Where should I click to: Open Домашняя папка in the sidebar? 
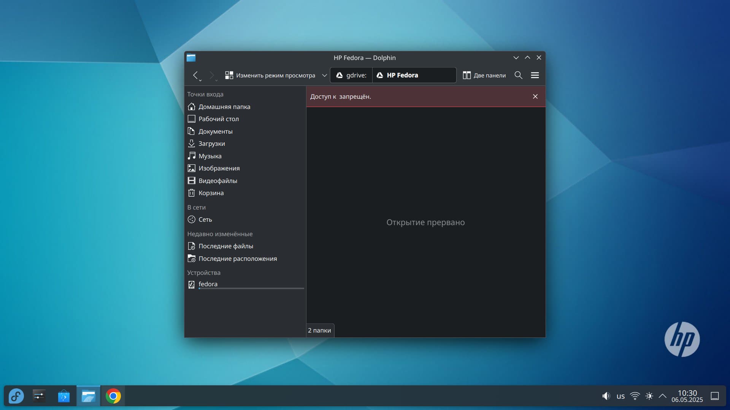point(245,107)
